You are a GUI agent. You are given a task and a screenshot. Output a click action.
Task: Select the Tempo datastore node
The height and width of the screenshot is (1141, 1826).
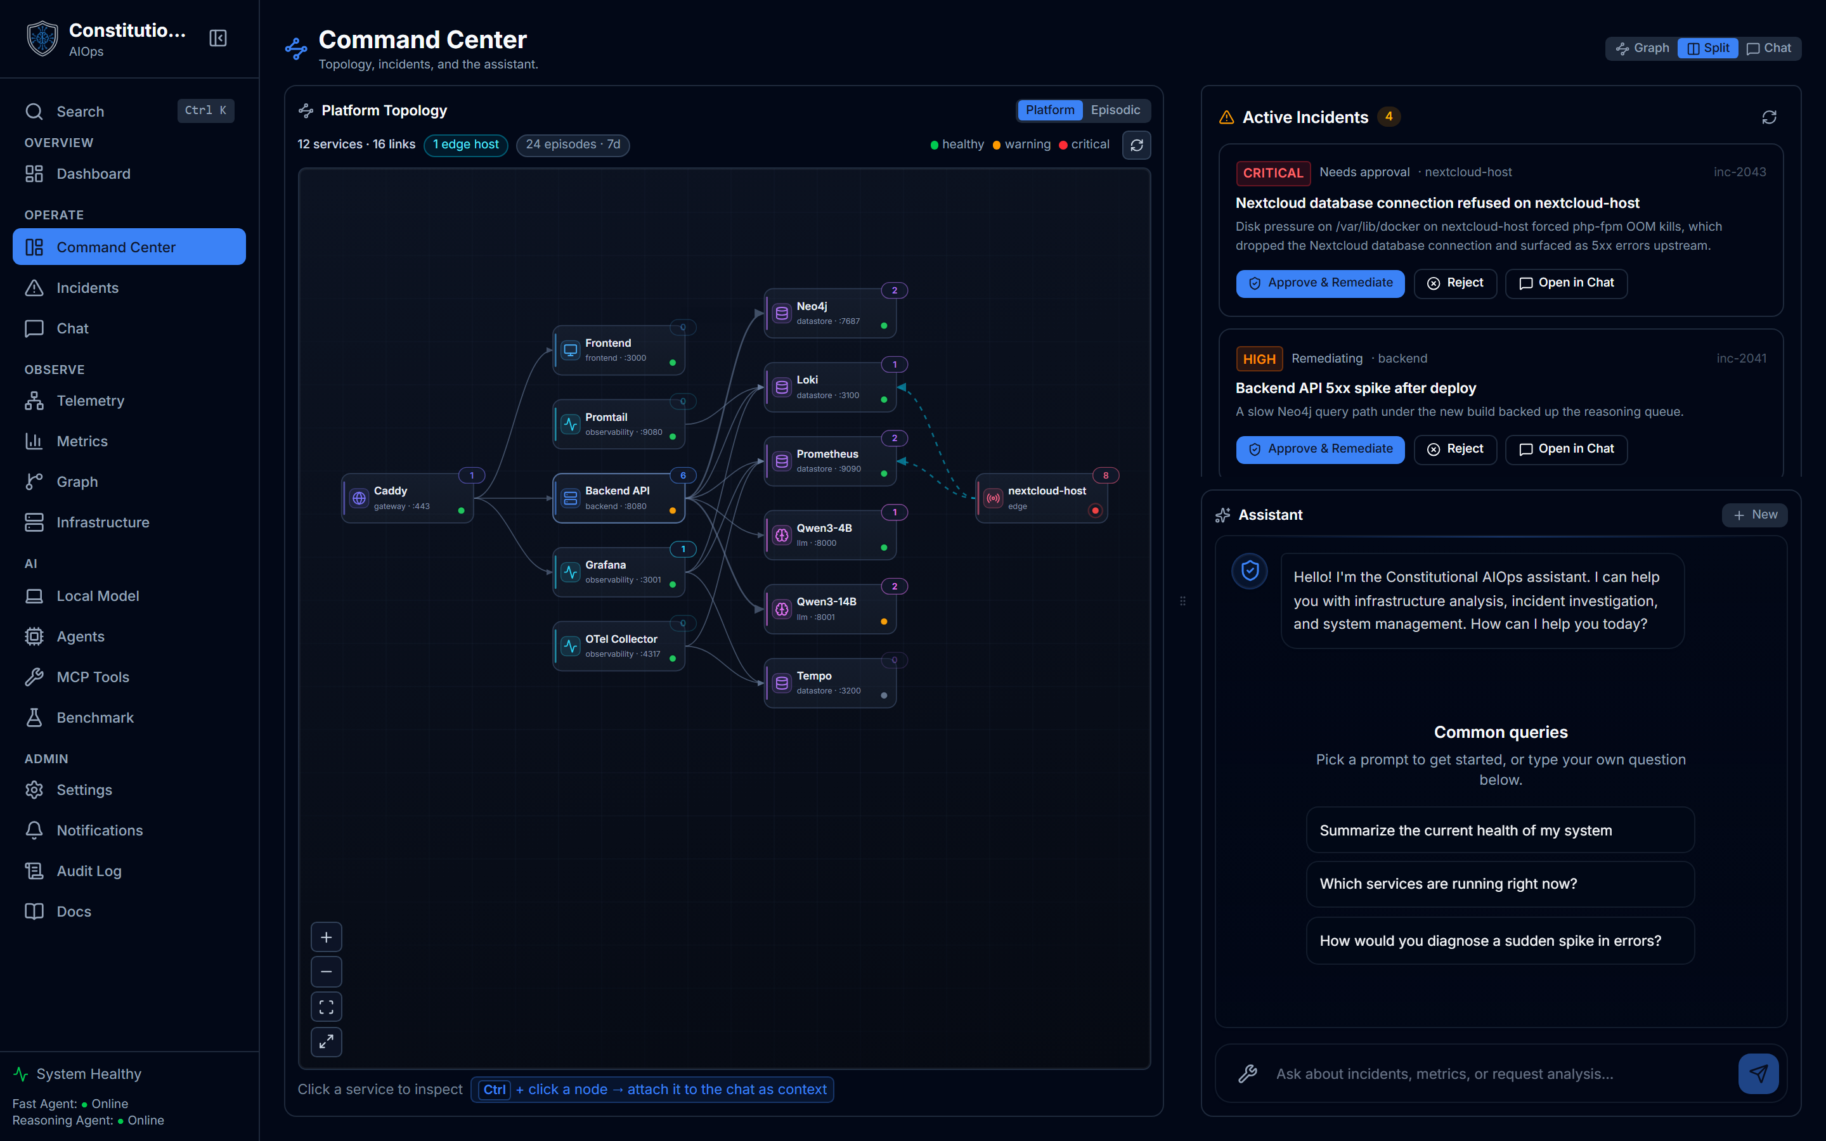830,683
